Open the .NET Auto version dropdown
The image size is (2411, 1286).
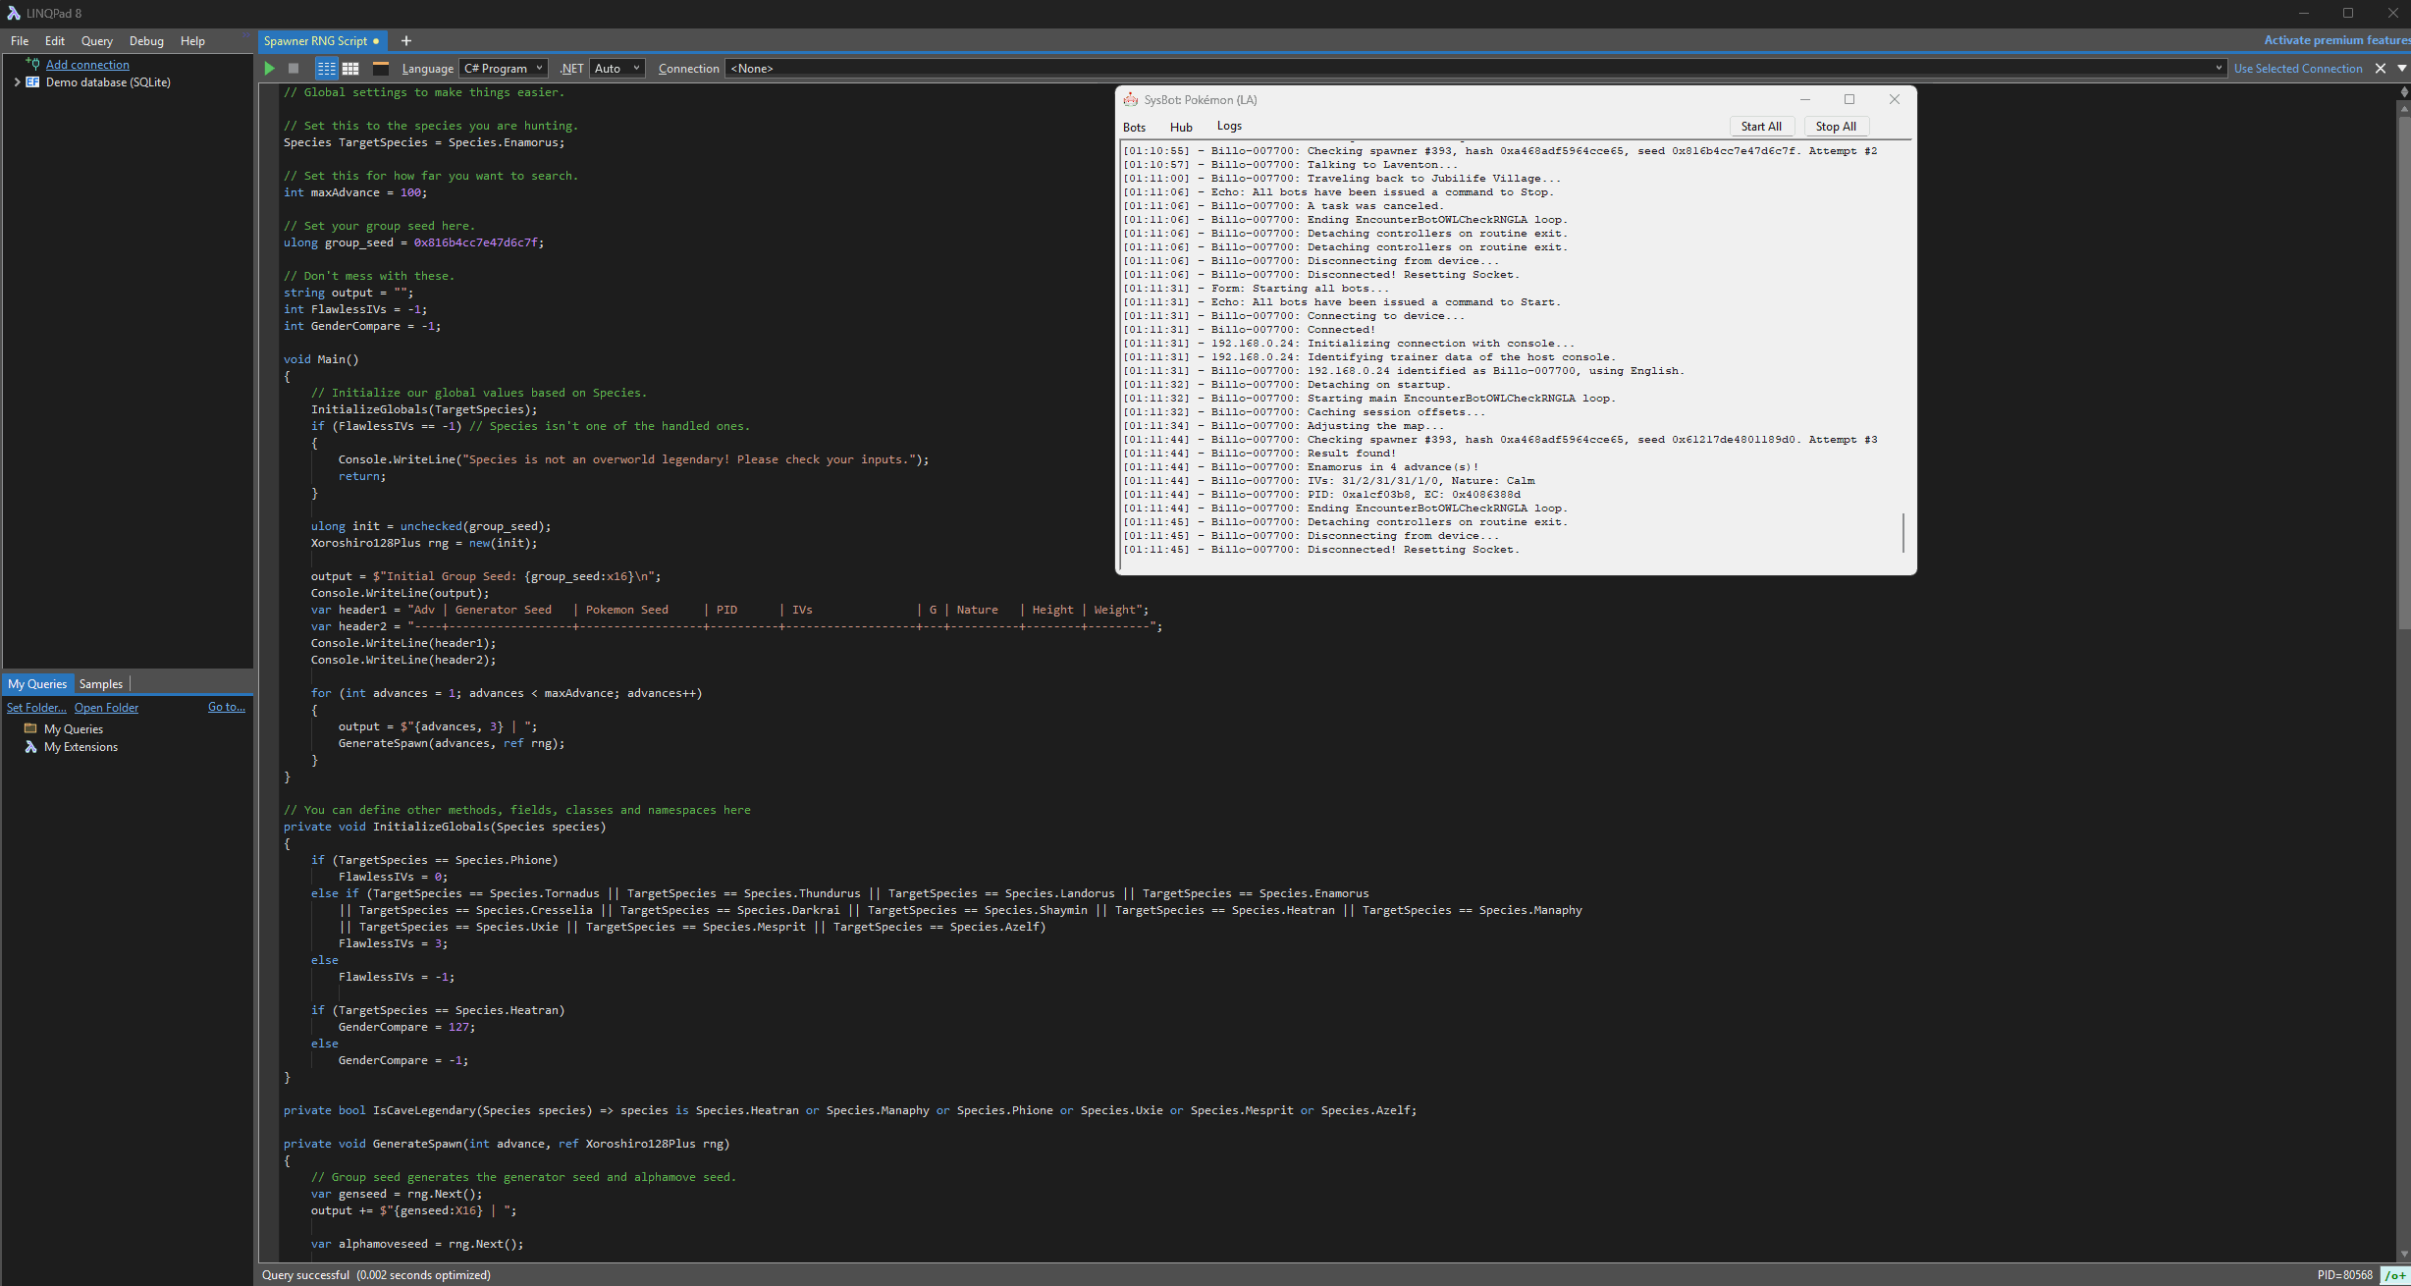tap(616, 69)
